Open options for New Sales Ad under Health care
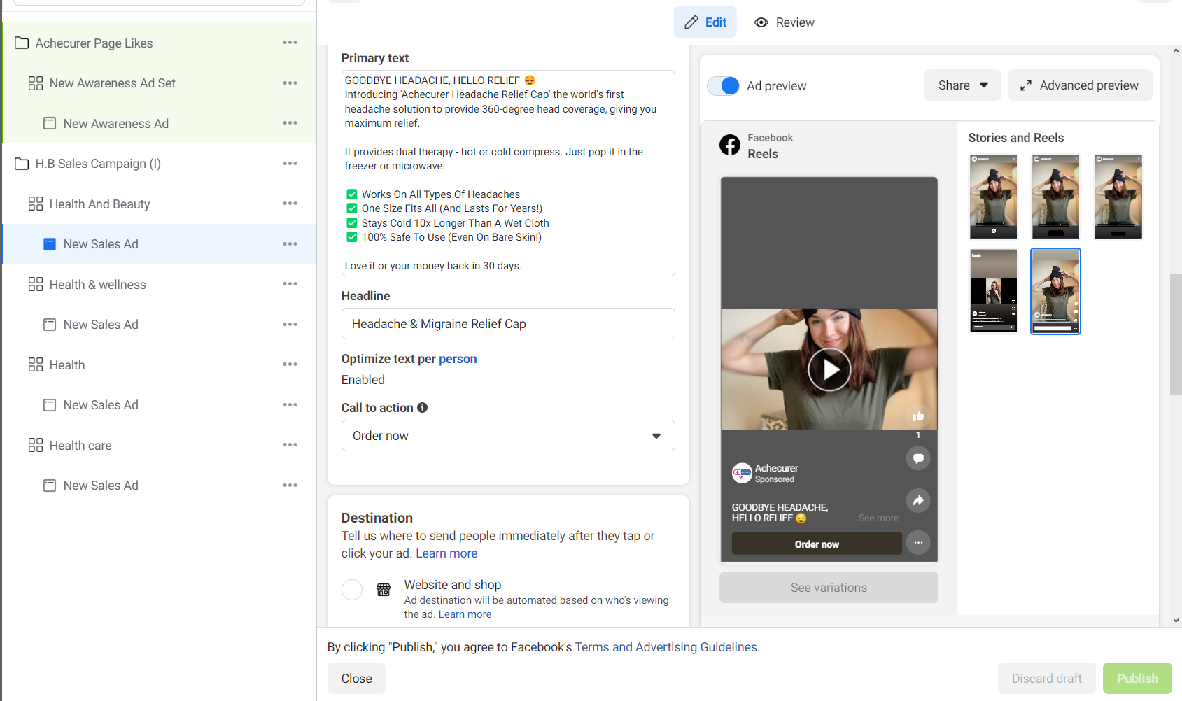Viewport: 1182px width, 701px height. coord(290,486)
